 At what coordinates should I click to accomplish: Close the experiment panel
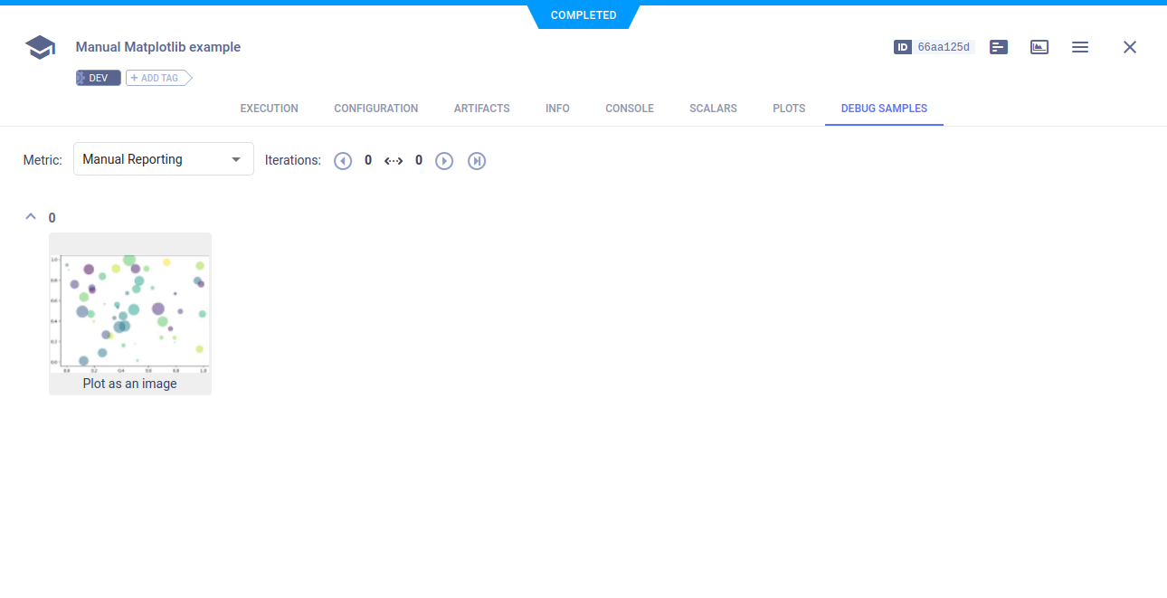point(1129,47)
